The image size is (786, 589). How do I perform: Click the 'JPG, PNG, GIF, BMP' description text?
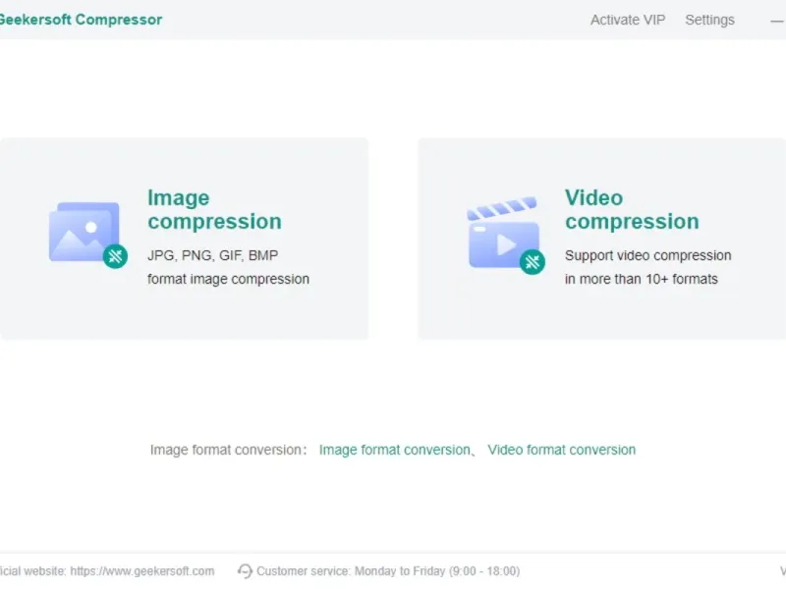pos(212,255)
